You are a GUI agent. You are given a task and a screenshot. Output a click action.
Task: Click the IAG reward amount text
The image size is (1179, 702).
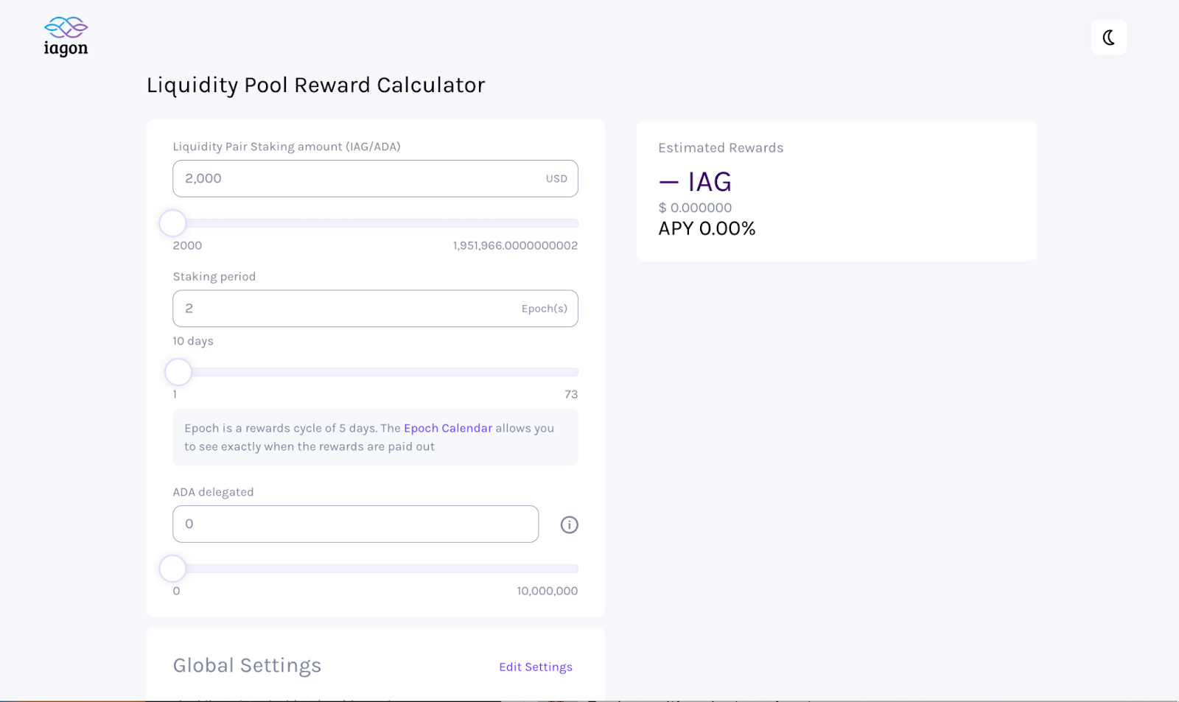[695, 182]
